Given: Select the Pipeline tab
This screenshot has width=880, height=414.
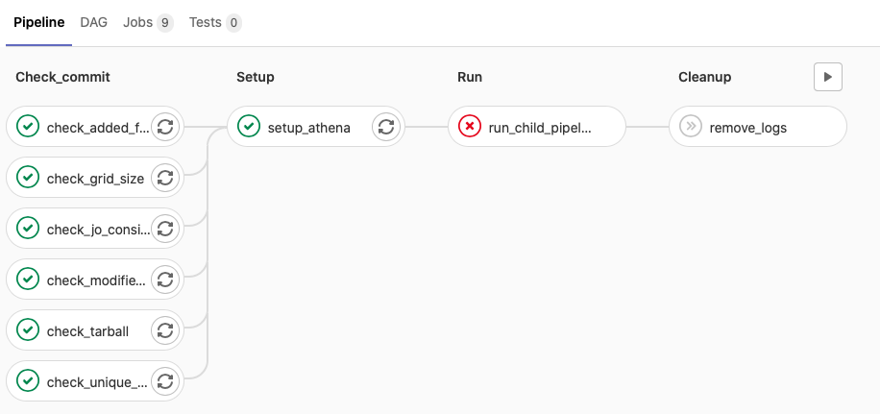Looking at the screenshot, I should pyautogui.click(x=39, y=22).
